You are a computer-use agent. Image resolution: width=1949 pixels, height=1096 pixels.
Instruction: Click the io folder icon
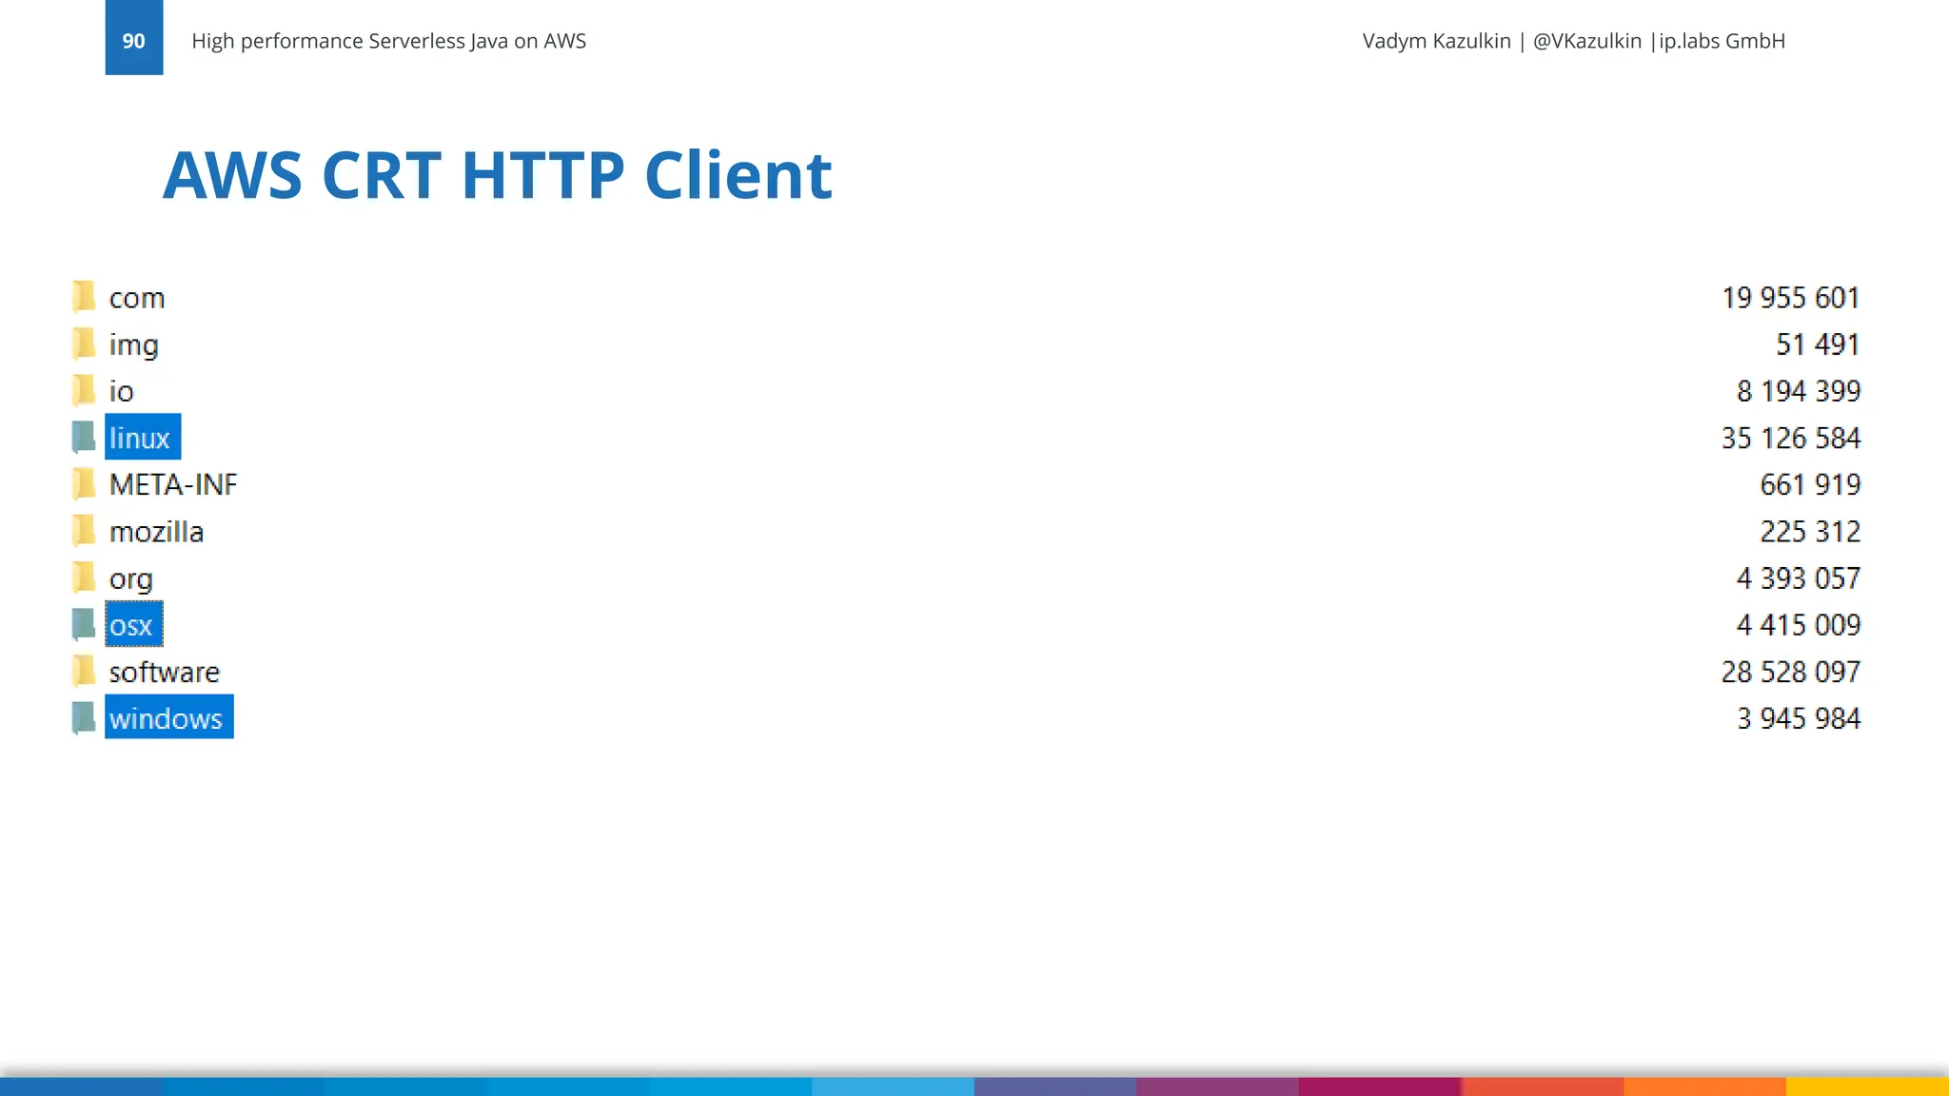click(84, 390)
